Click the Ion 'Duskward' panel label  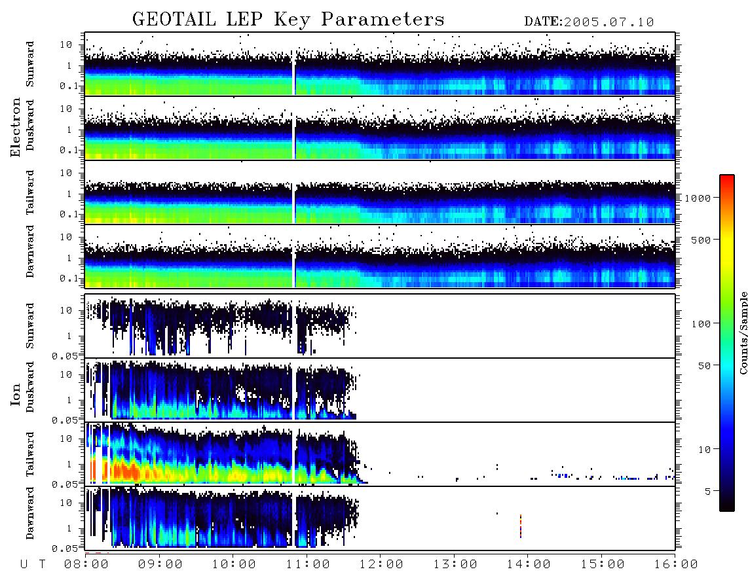(x=30, y=387)
